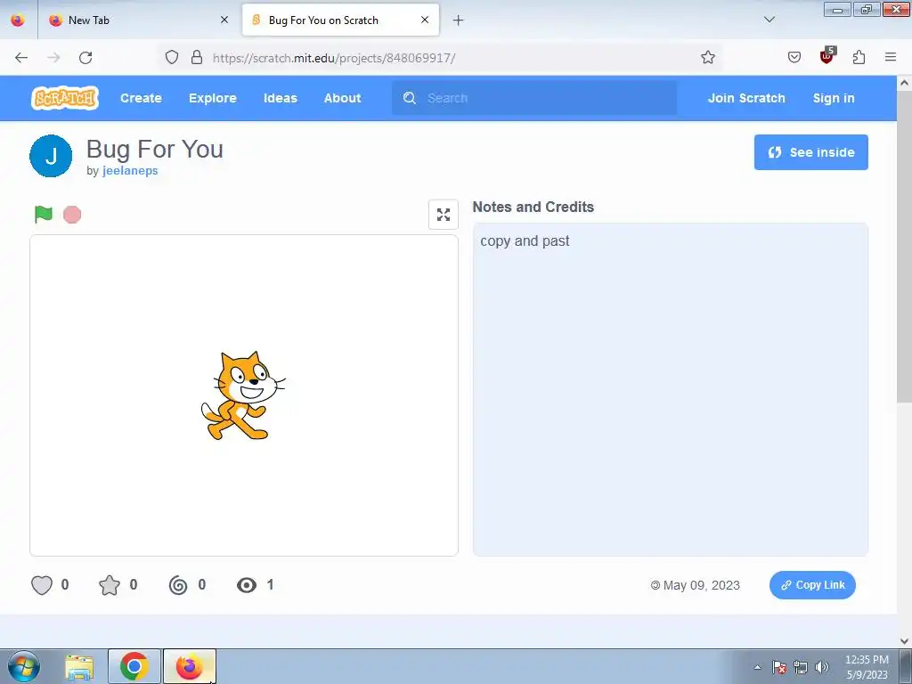
Task: Reload the page
Action: click(85, 57)
